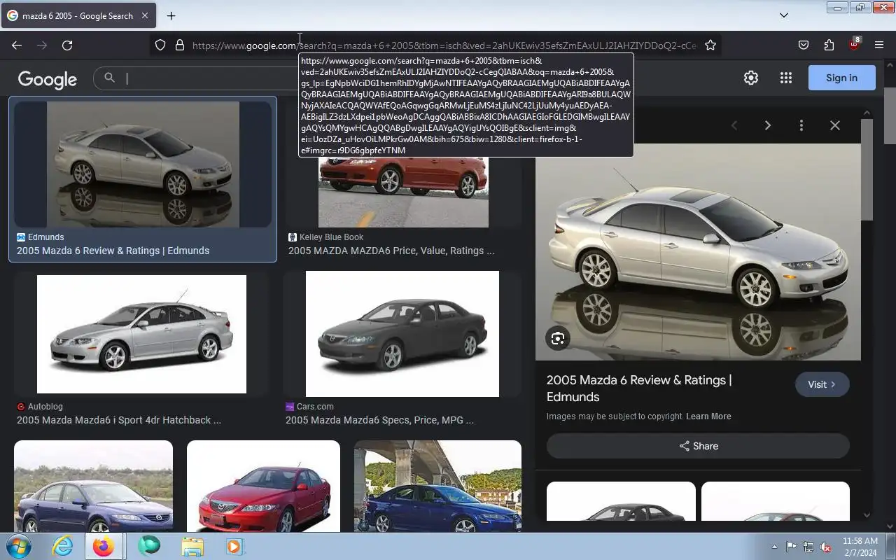
Task: Share the previewed image
Action: 698,446
